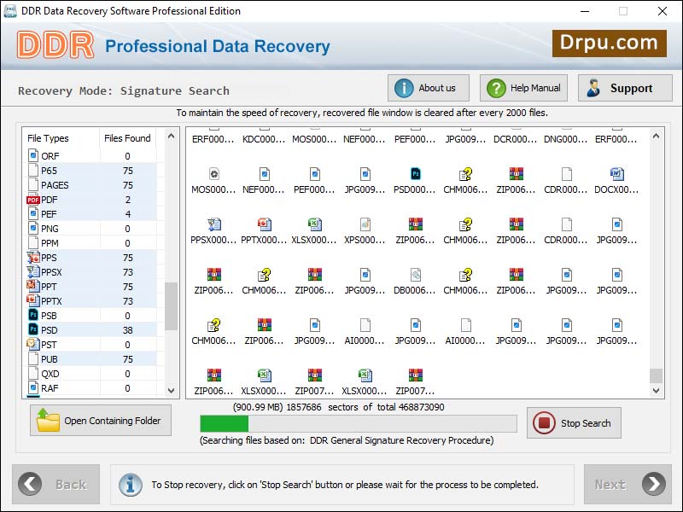Stop the file search
This screenshot has width=683, height=512.
(573, 422)
